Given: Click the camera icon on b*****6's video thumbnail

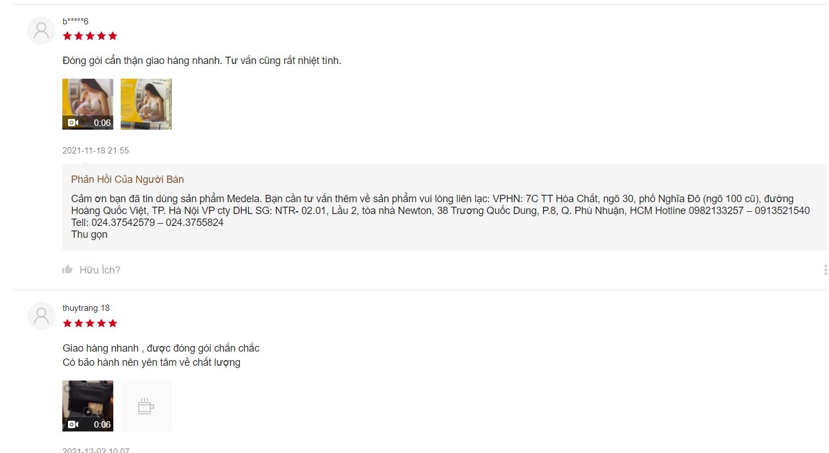Looking at the screenshot, I should [73, 123].
